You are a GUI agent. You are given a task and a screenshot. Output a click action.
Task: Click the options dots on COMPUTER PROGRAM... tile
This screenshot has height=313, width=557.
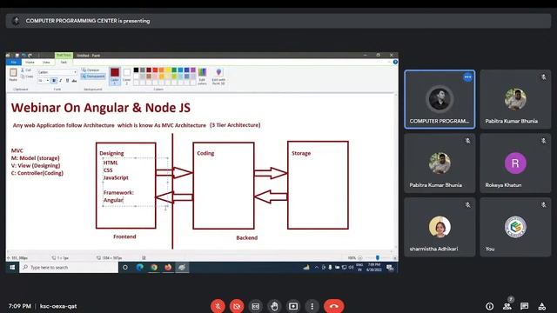[467, 77]
